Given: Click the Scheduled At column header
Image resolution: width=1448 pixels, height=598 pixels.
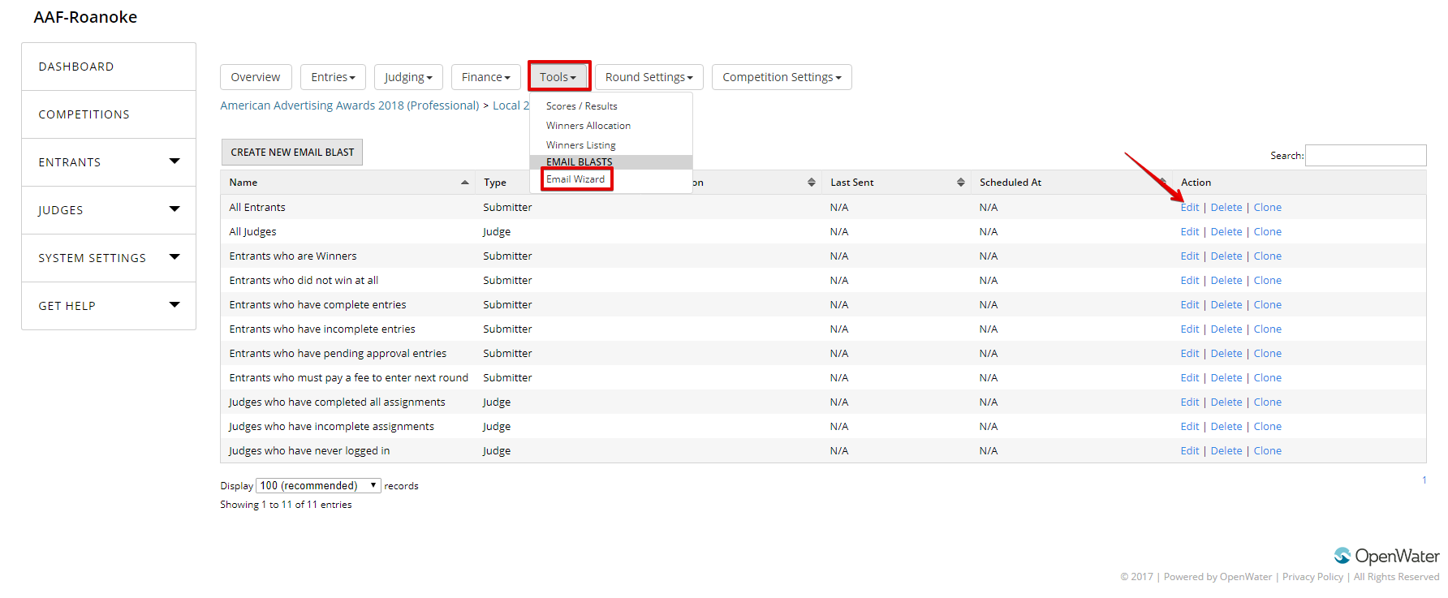Looking at the screenshot, I should (1011, 183).
